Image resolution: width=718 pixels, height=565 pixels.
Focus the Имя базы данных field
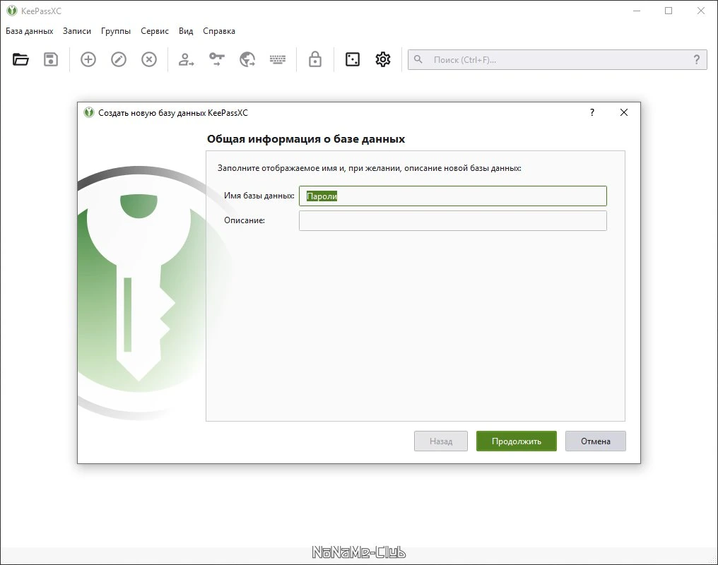tap(453, 196)
